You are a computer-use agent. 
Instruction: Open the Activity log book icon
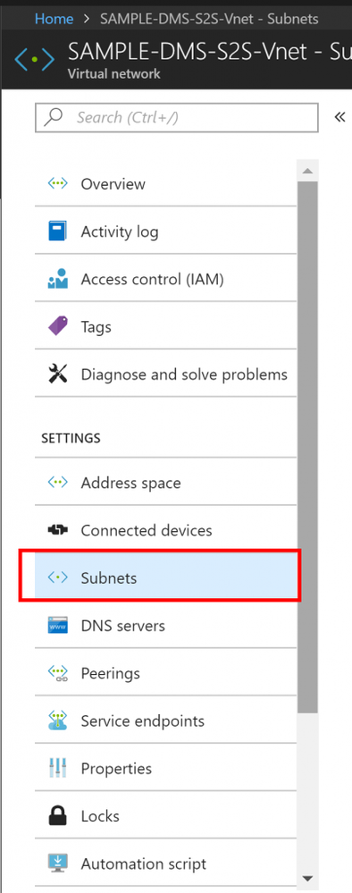57,232
